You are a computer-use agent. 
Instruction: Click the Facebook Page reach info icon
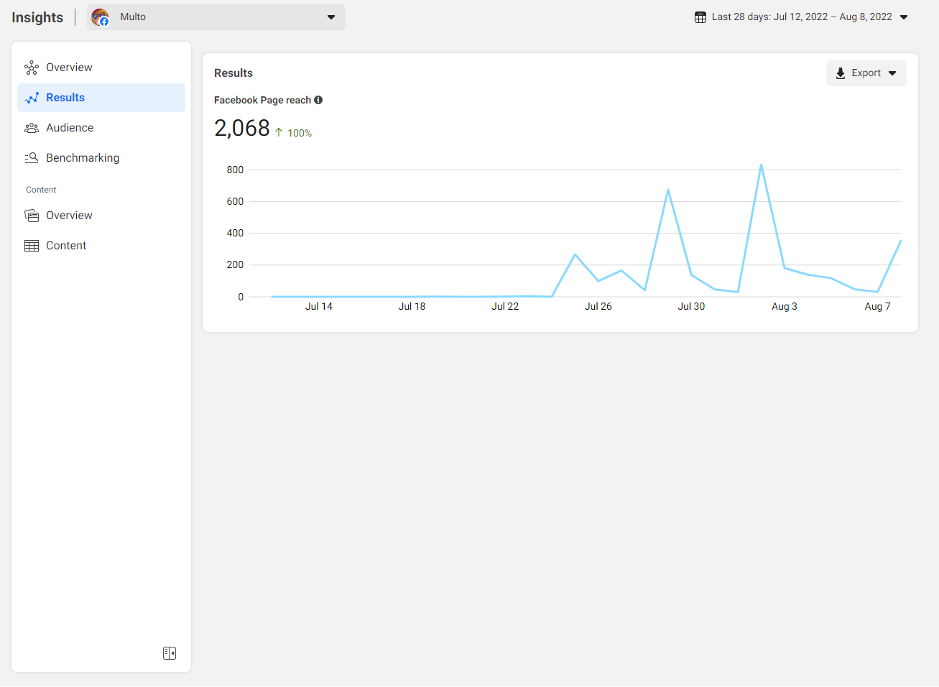318,100
